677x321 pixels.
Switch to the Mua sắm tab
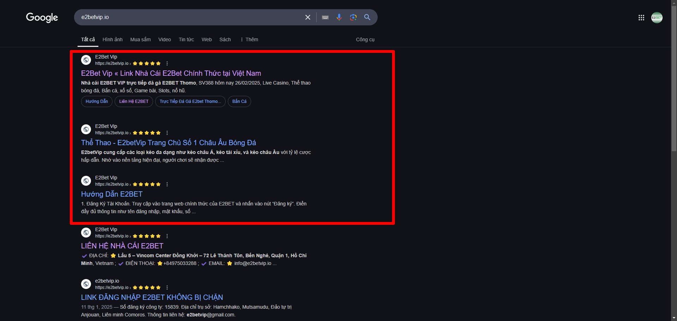coord(140,39)
